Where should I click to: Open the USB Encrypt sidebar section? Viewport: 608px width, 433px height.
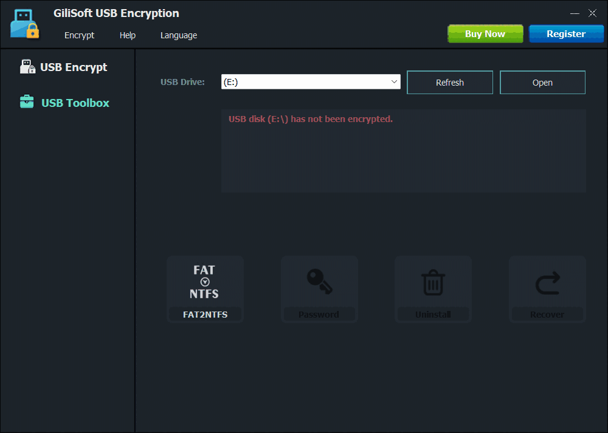point(64,67)
